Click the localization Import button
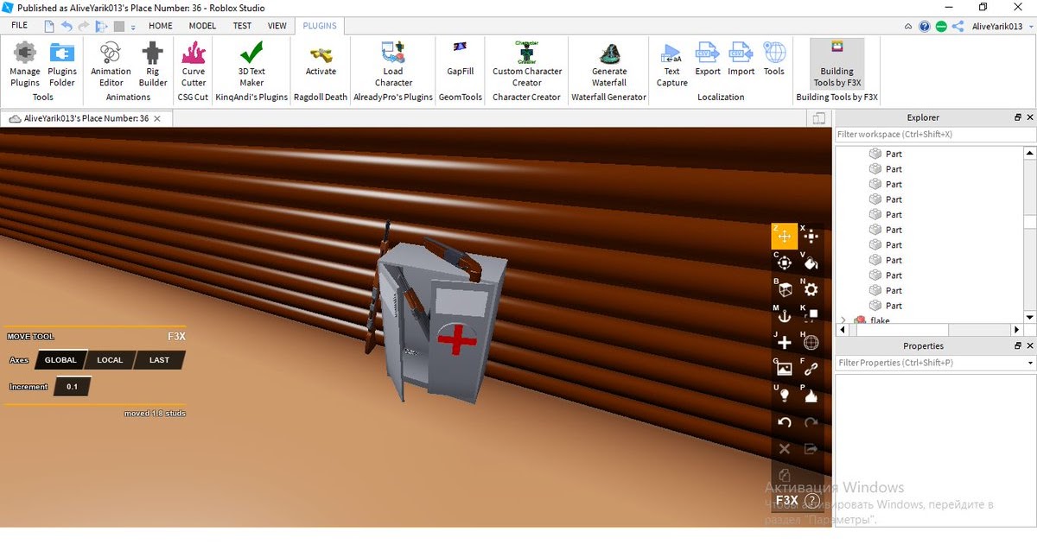 (x=741, y=59)
